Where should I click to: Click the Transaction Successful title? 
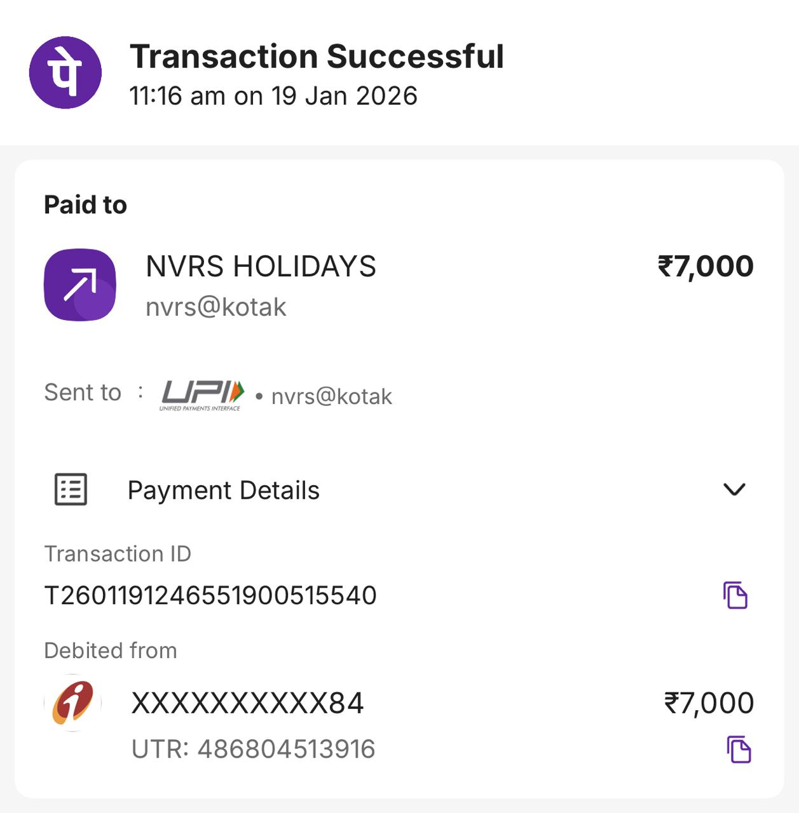[317, 57]
